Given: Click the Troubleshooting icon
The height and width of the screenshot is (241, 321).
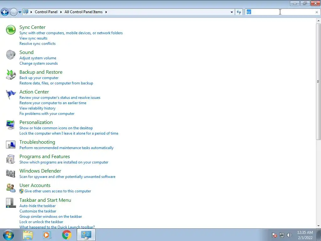Looking at the screenshot, I should click(x=11, y=144).
